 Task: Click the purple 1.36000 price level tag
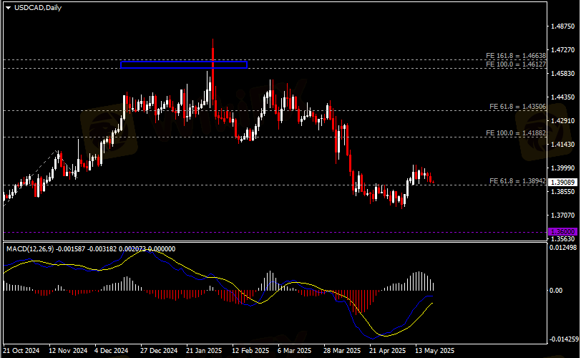tap(562, 231)
